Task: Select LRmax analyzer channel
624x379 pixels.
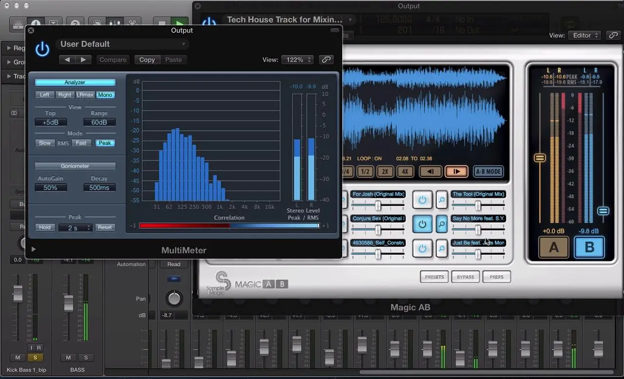Action: (x=85, y=95)
